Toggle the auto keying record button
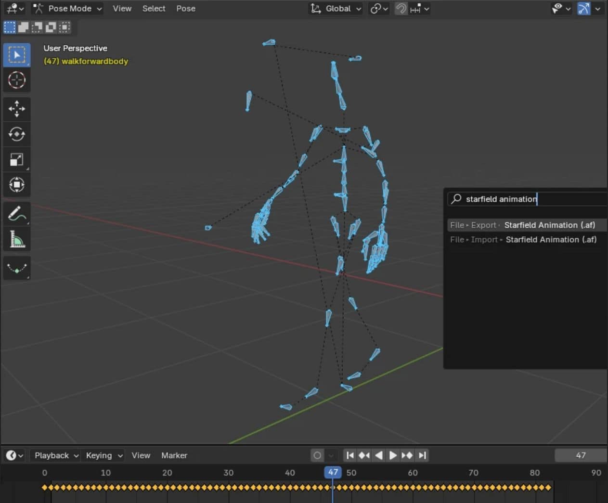The image size is (608, 503). pos(317,455)
